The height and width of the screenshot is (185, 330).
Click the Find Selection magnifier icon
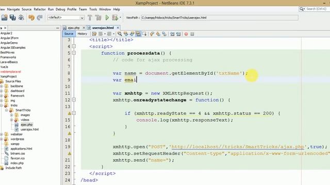pos(120,34)
